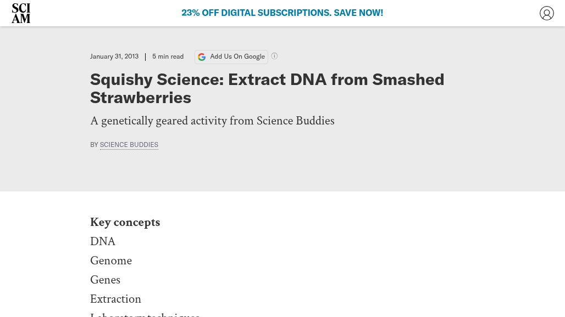Viewport: 565px width, 317px height.
Task: Select Genome in the key concepts list
Action: tap(111, 261)
